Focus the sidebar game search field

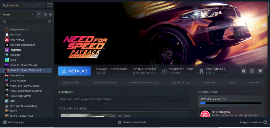click(27, 22)
